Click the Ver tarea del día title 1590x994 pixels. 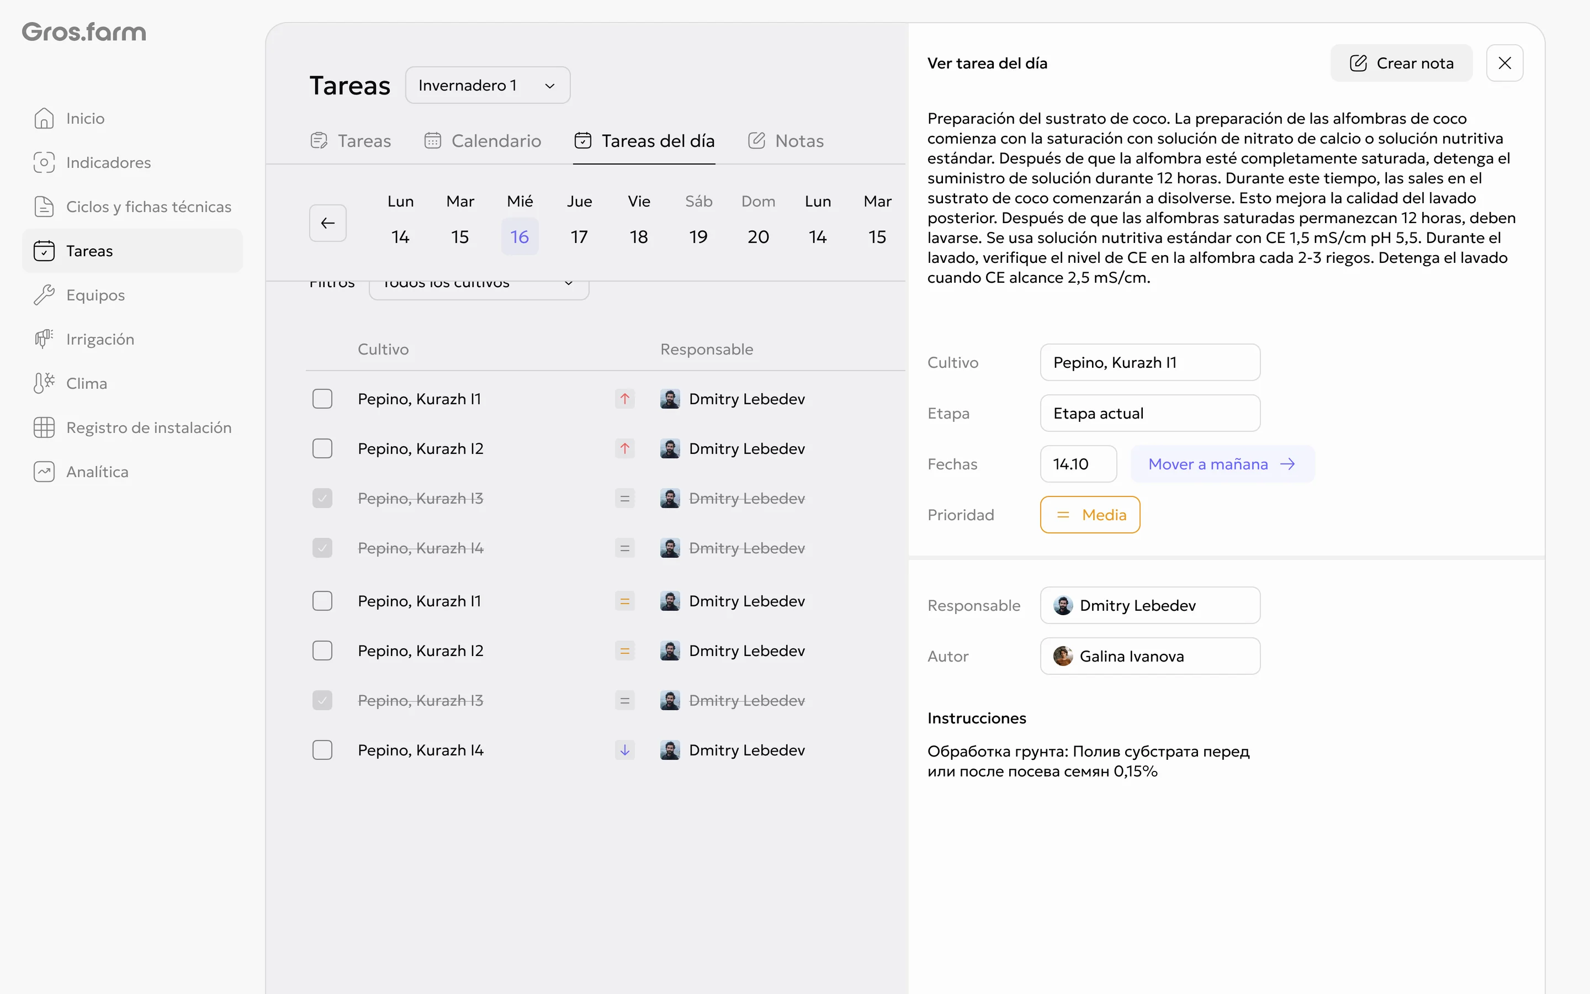(x=987, y=63)
